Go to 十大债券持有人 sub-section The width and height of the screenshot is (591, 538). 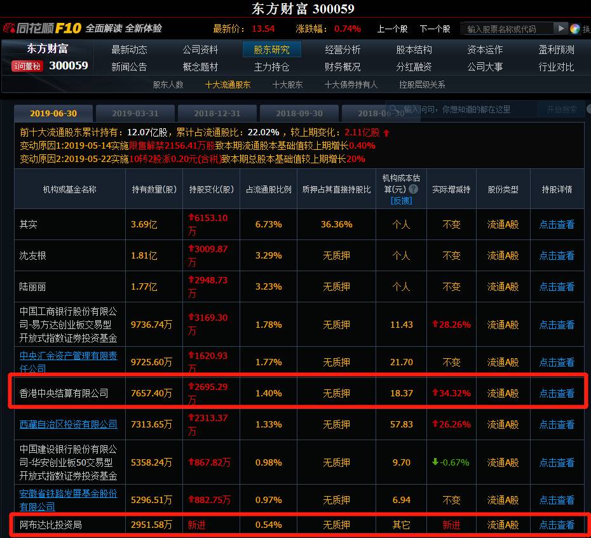tap(351, 84)
